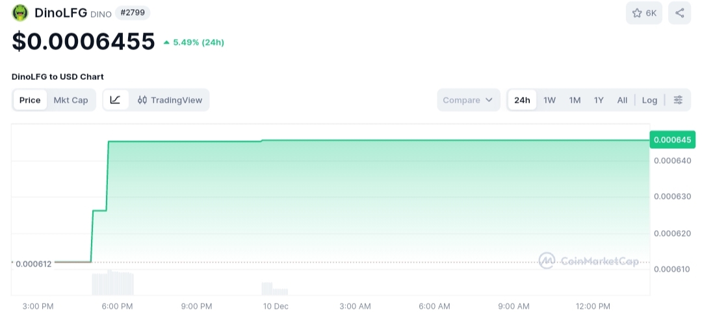This screenshot has width=702, height=325.
Task: Click the 10 Dec date axis label
Action: 276,307
